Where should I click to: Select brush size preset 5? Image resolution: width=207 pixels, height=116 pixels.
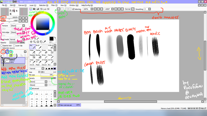click(32, 103)
